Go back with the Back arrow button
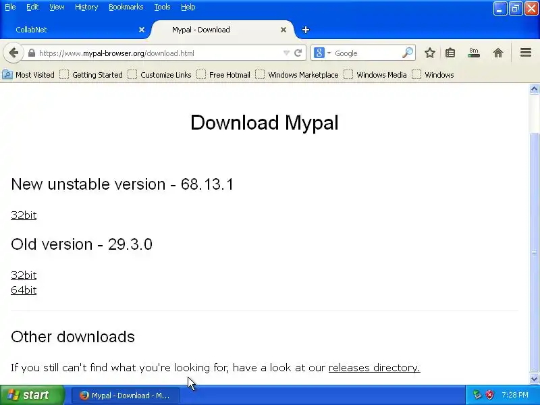The image size is (540, 405). click(x=13, y=53)
